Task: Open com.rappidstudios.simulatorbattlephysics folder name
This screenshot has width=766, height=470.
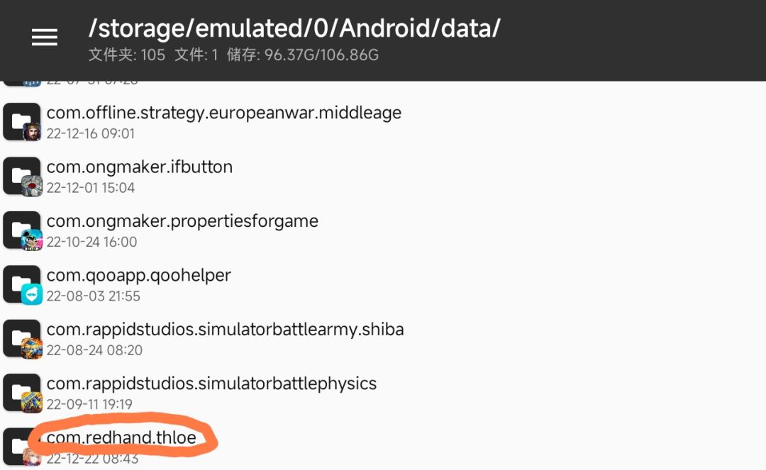Action: [211, 384]
